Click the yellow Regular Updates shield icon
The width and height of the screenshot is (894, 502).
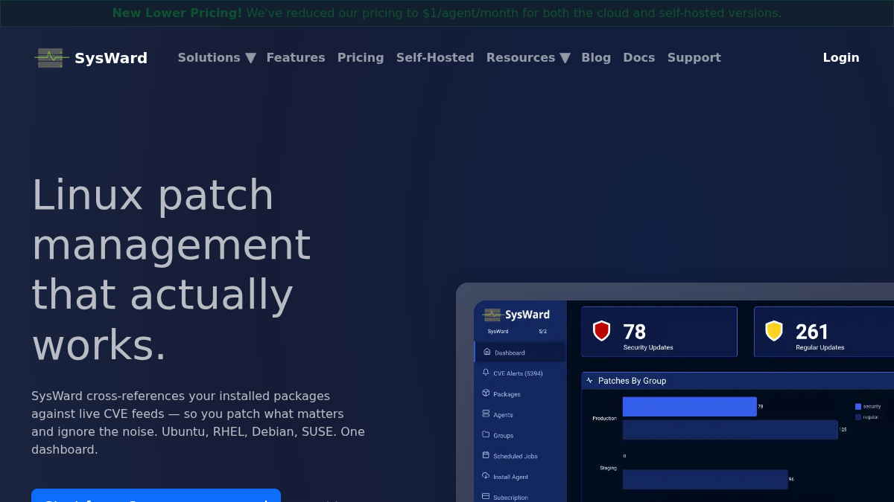coord(774,331)
